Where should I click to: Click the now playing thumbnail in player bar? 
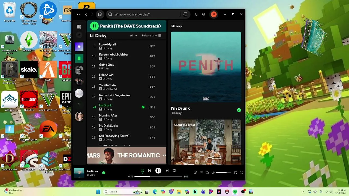pos(79,173)
